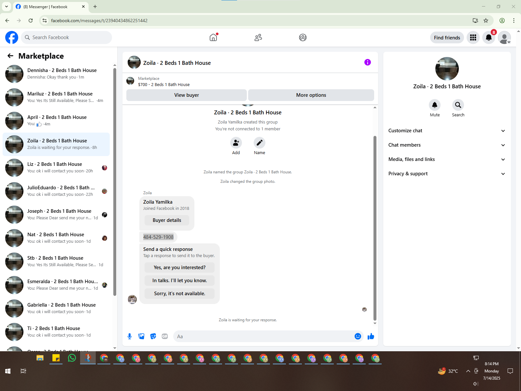521x391 pixels.
Task: Open conversation information purple icon
Action: pos(368,62)
